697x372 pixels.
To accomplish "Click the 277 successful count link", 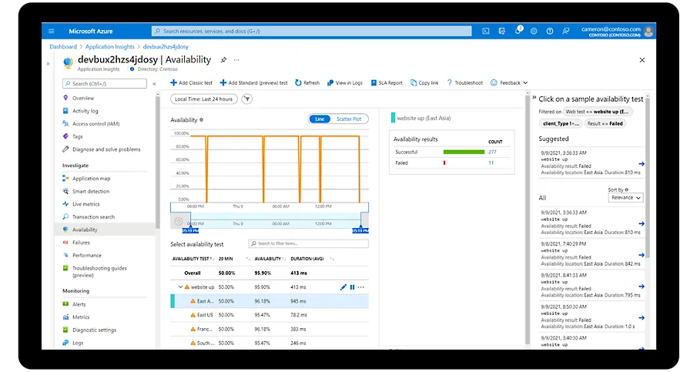I will click(x=491, y=152).
